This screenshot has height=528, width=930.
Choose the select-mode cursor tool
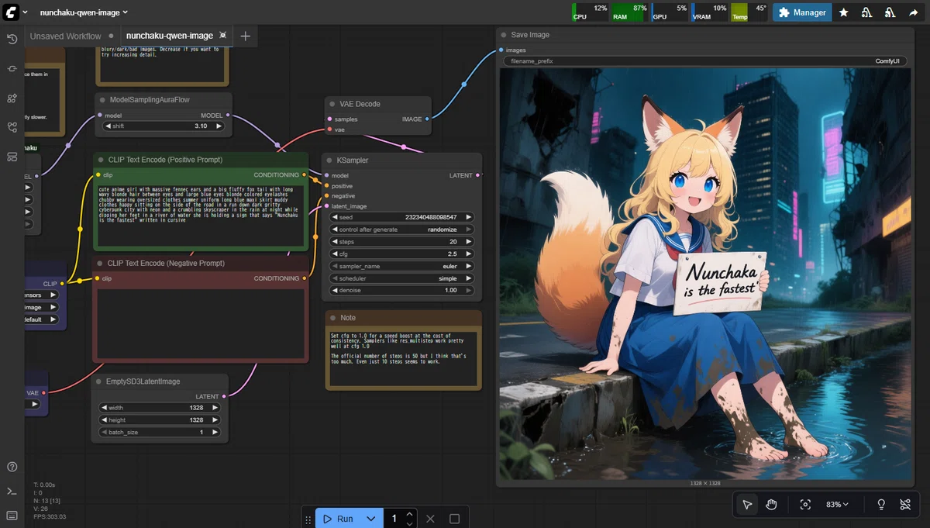[x=747, y=504]
